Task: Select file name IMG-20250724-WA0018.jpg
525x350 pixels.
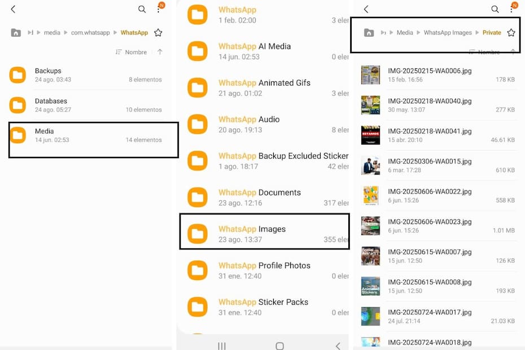Action: 430,342
